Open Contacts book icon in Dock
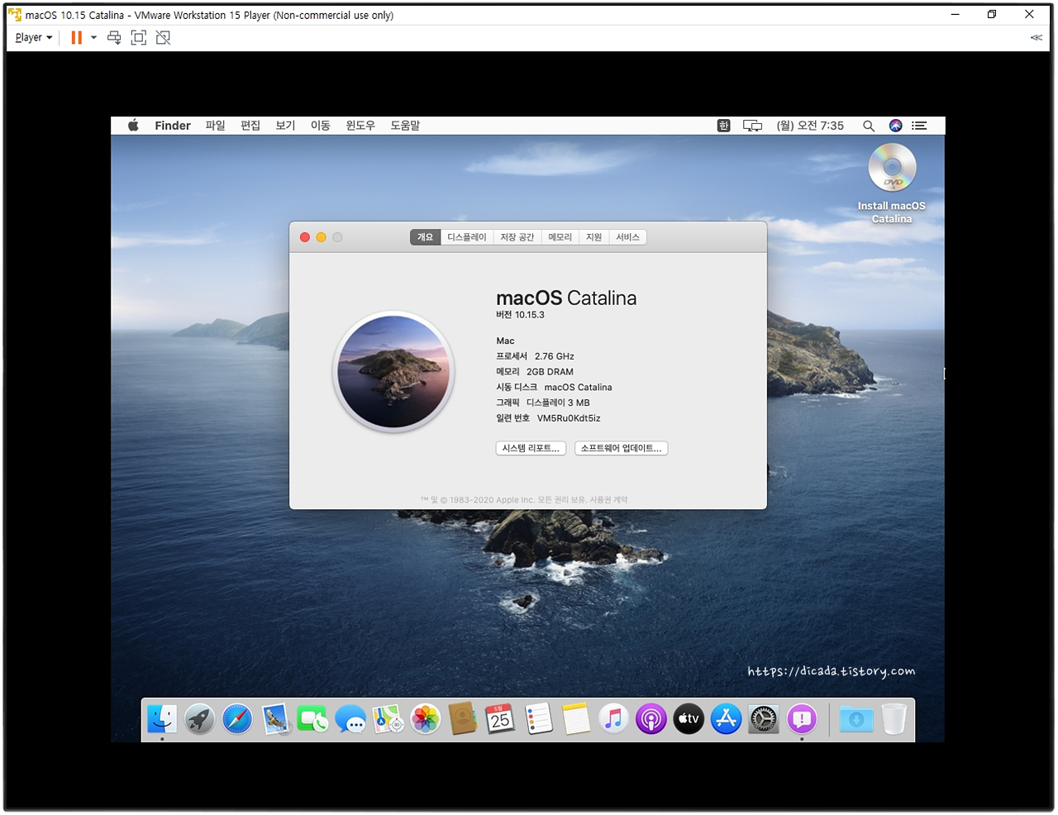1058x815 pixels. [x=463, y=720]
